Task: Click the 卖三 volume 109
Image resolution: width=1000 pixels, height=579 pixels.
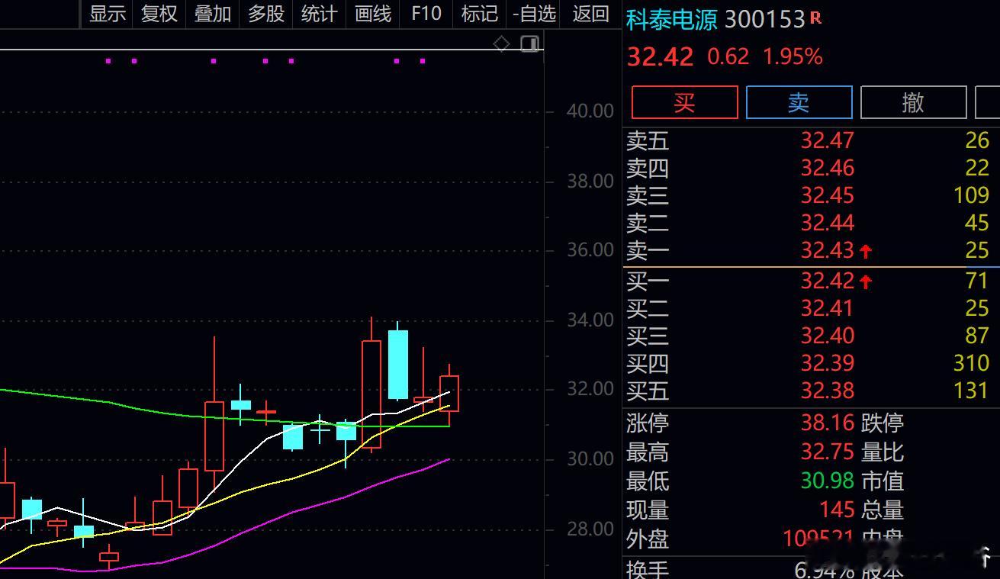Action: [971, 195]
